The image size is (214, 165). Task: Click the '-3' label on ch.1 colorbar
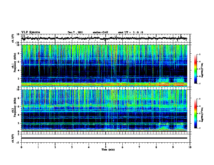(x=199, y=54)
